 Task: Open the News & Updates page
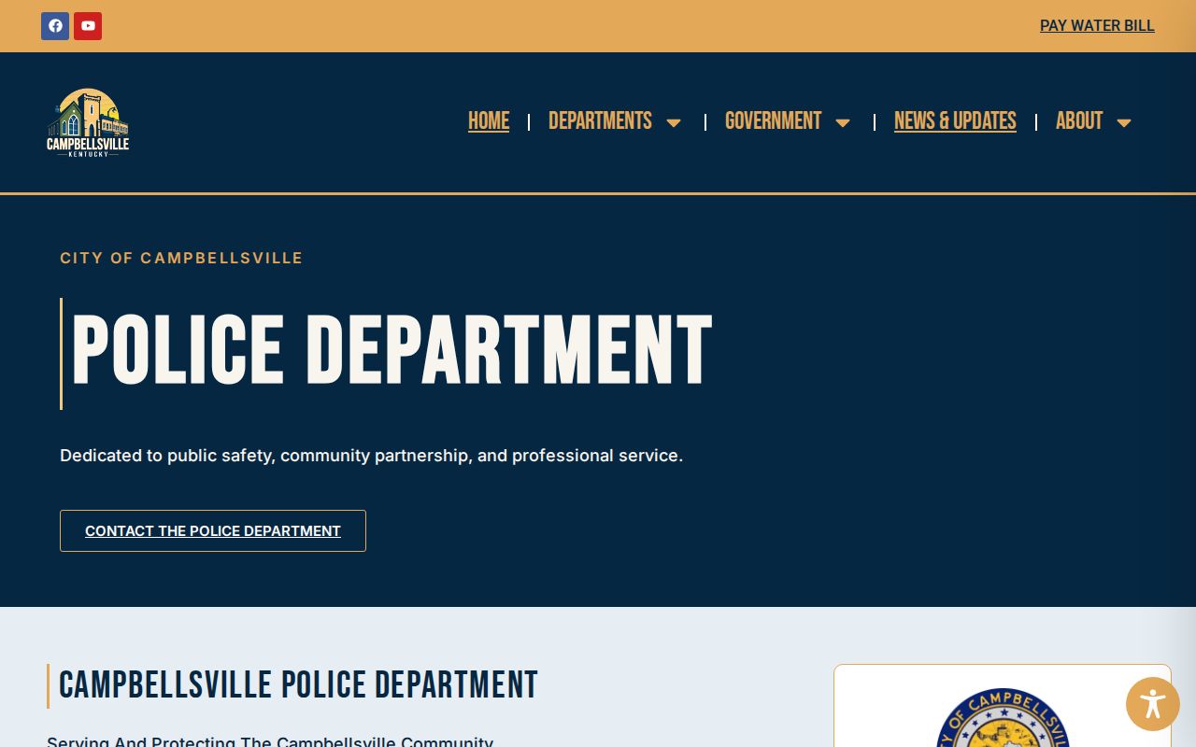click(x=955, y=121)
